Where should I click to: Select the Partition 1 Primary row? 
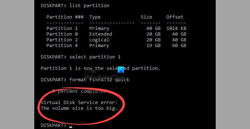[116, 29]
